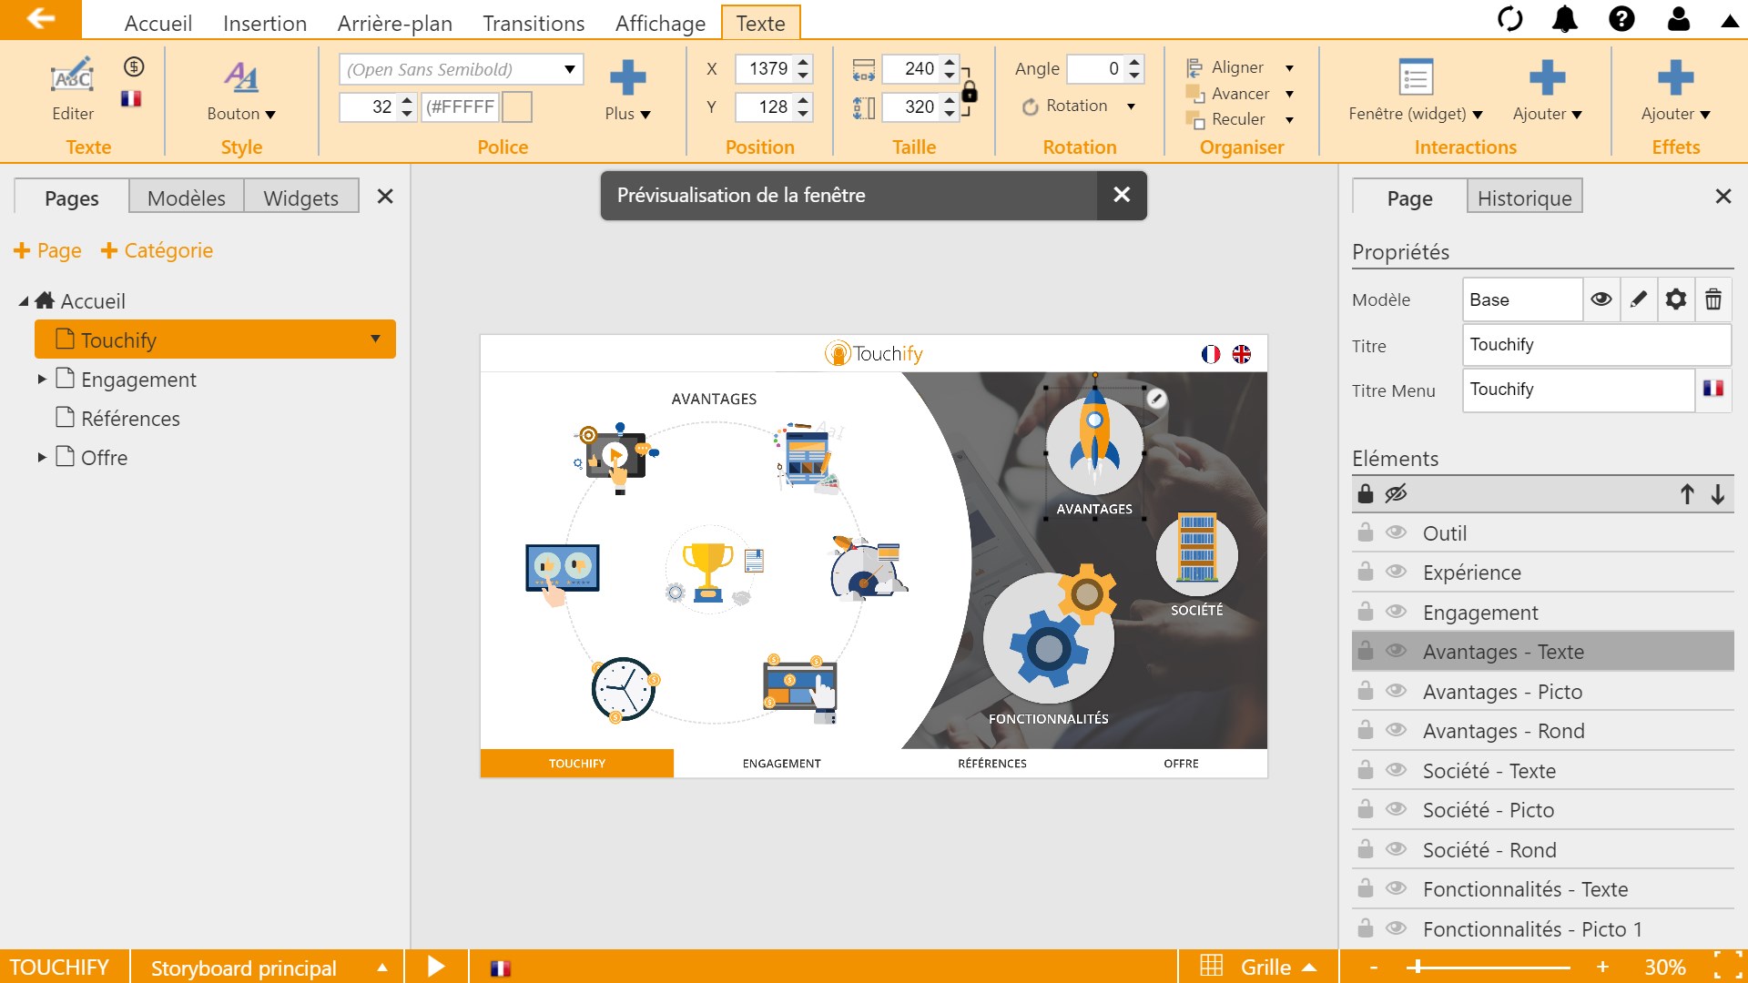Click the dollar variable icon in Texte group
Screen dimensions: 1748x983
point(134,66)
